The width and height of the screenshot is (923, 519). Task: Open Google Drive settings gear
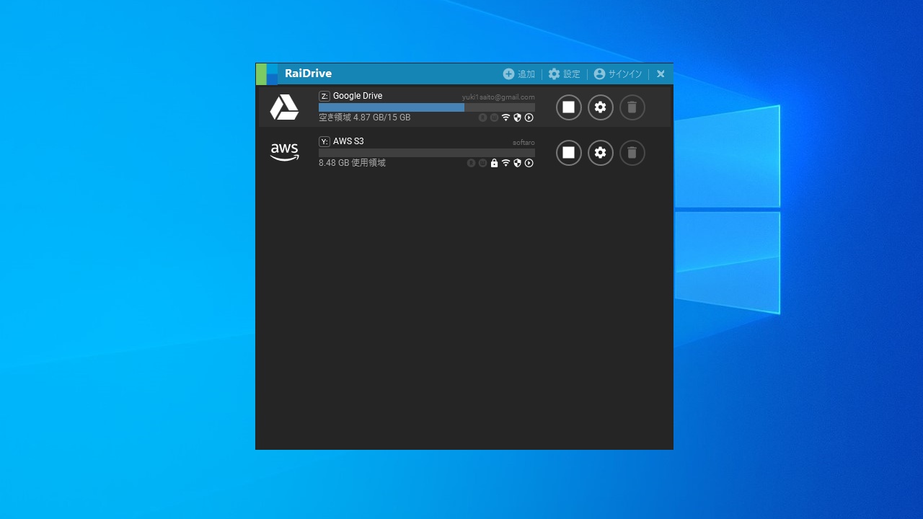[601, 107]
